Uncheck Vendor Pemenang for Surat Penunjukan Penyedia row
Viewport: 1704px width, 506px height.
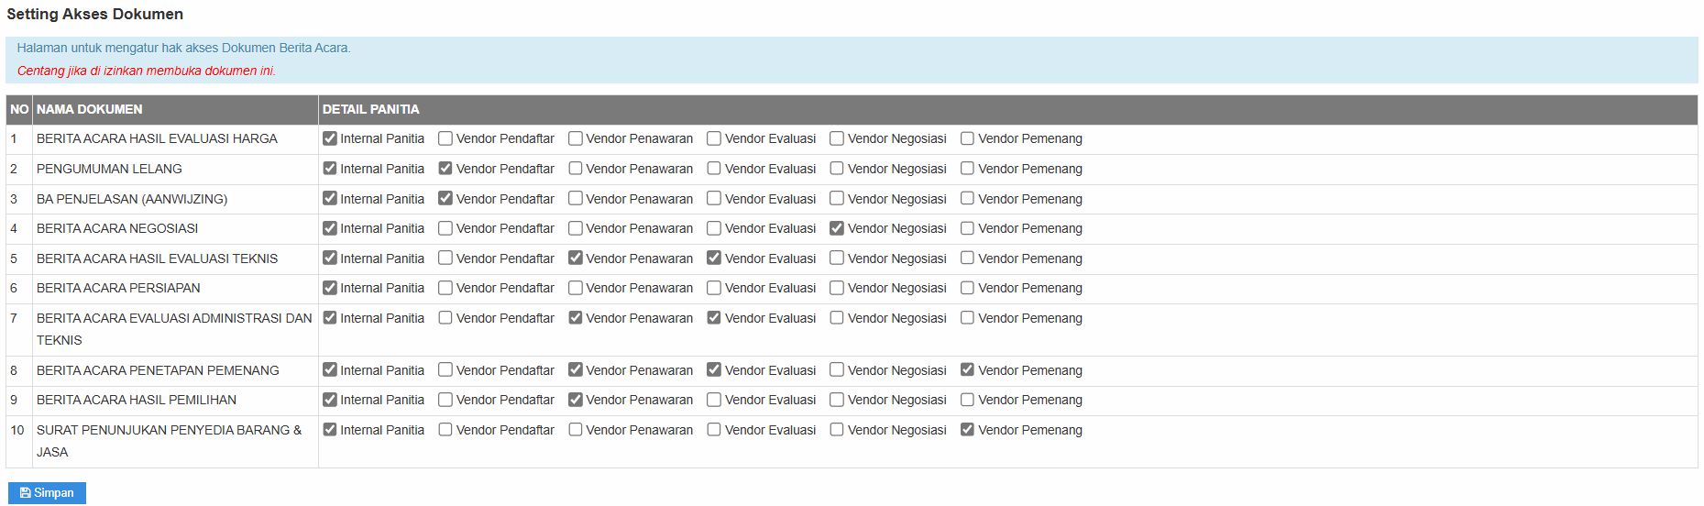(x=967, y=429)
